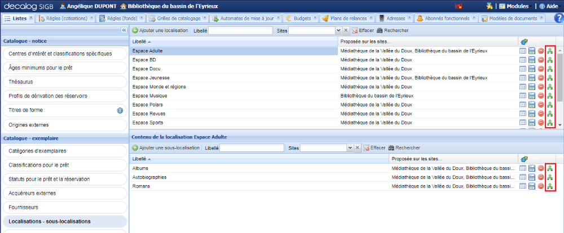This screenshot has width=564, height=233.
Task: Click the save icon for Romans
Action: click(x=532, y=186)
